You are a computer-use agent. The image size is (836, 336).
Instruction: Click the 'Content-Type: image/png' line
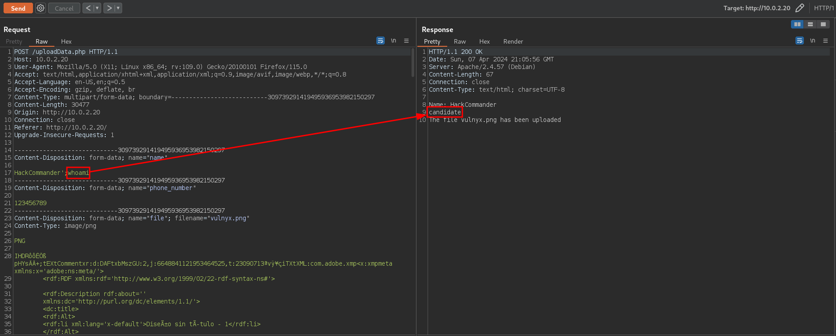coord(55,226)
